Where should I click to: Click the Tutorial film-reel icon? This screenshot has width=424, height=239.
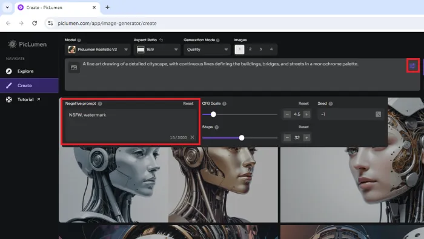[x=9, y=99]
